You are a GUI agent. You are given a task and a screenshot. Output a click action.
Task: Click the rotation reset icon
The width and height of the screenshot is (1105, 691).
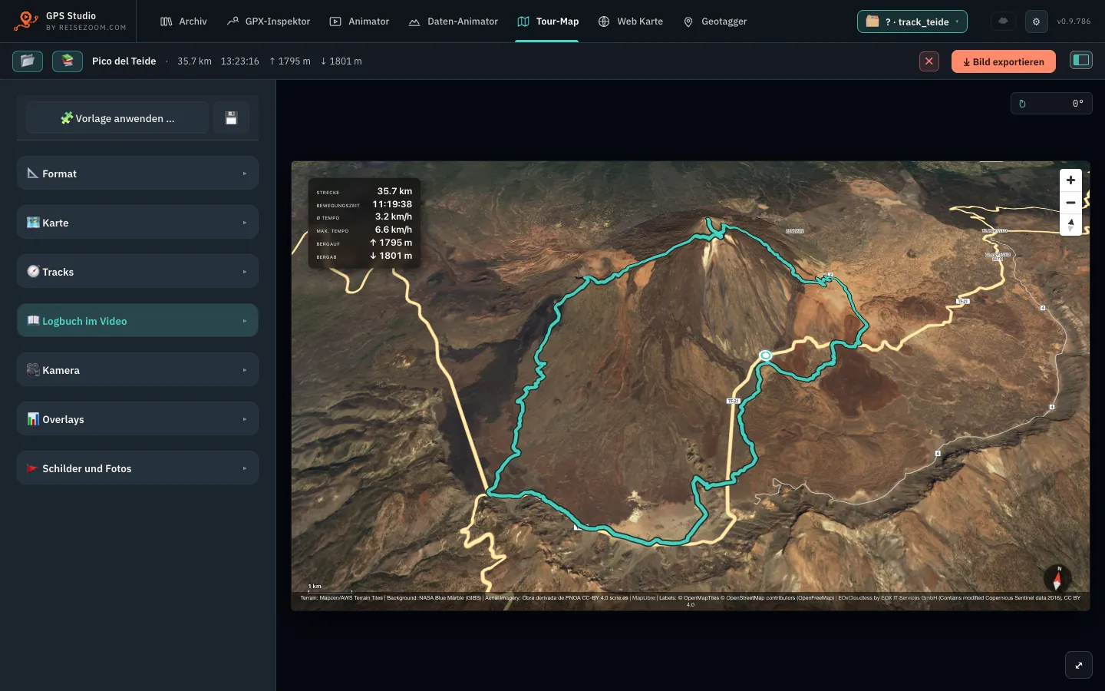(1022, 104)
